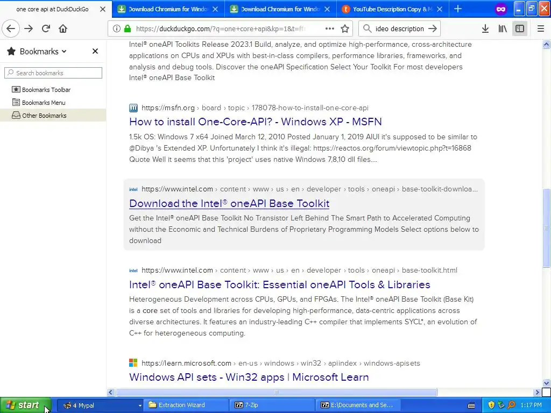The width and height of the screenshot is (551, 413).
Task: Click the search magnifier in search box
Action: point(367,29)
